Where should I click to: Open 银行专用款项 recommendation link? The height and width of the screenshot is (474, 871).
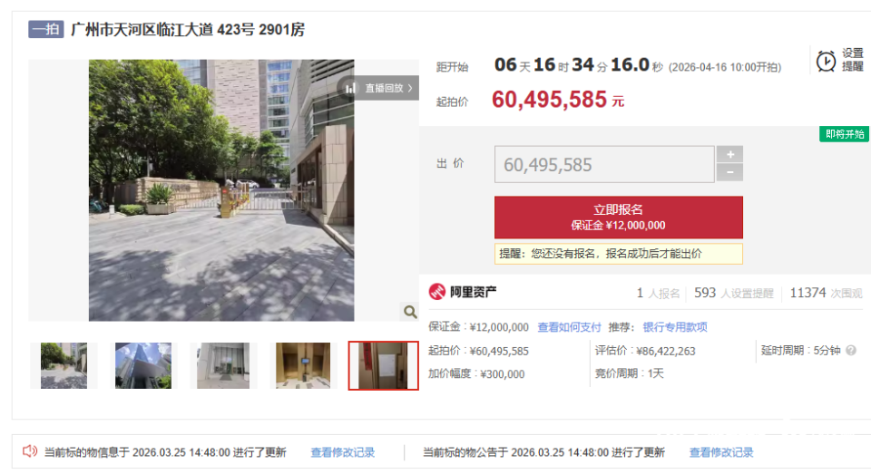675,327
